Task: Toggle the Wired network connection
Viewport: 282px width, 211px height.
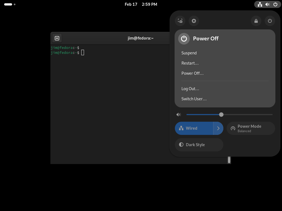Action: pos(194,128)
